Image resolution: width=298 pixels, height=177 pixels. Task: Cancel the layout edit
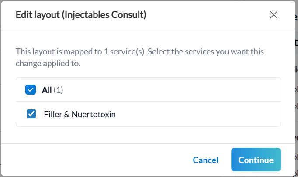point(205,160)
